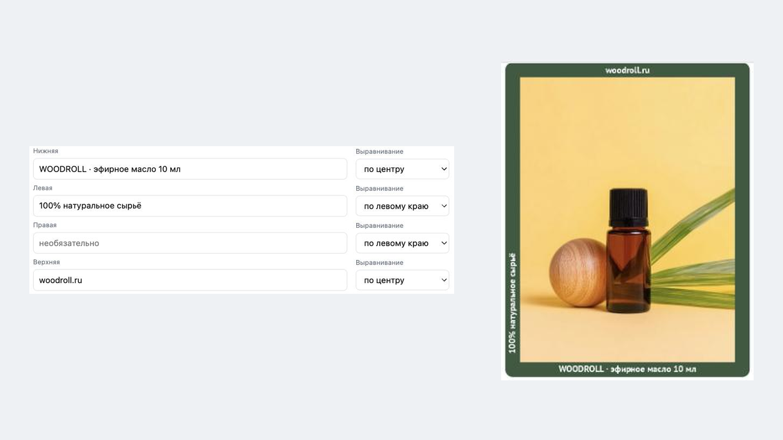Open the alignment dropdown for Нижняя caption
This screenshot has width=783, height=440.
[402, 169]
